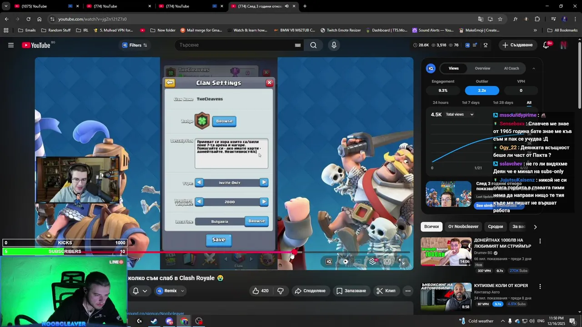582x327 pixels.
Task: Open the notifications bell
Action: 546,45
